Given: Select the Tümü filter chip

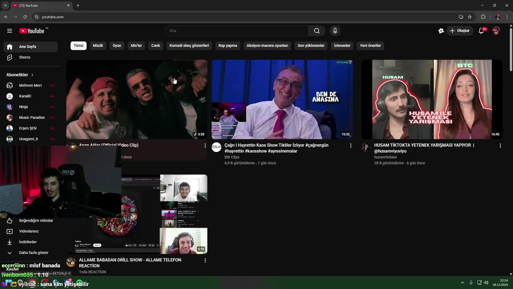Looking at the screenshot, I should [x=79, y=46].
